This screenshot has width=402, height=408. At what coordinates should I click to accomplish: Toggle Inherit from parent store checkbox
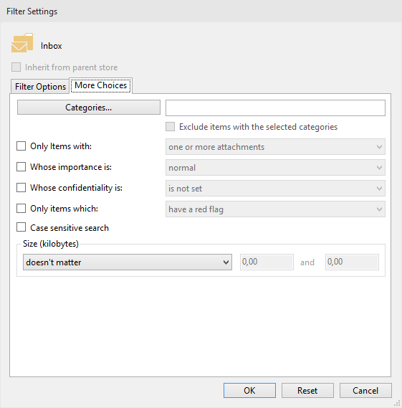pos(16,67)
